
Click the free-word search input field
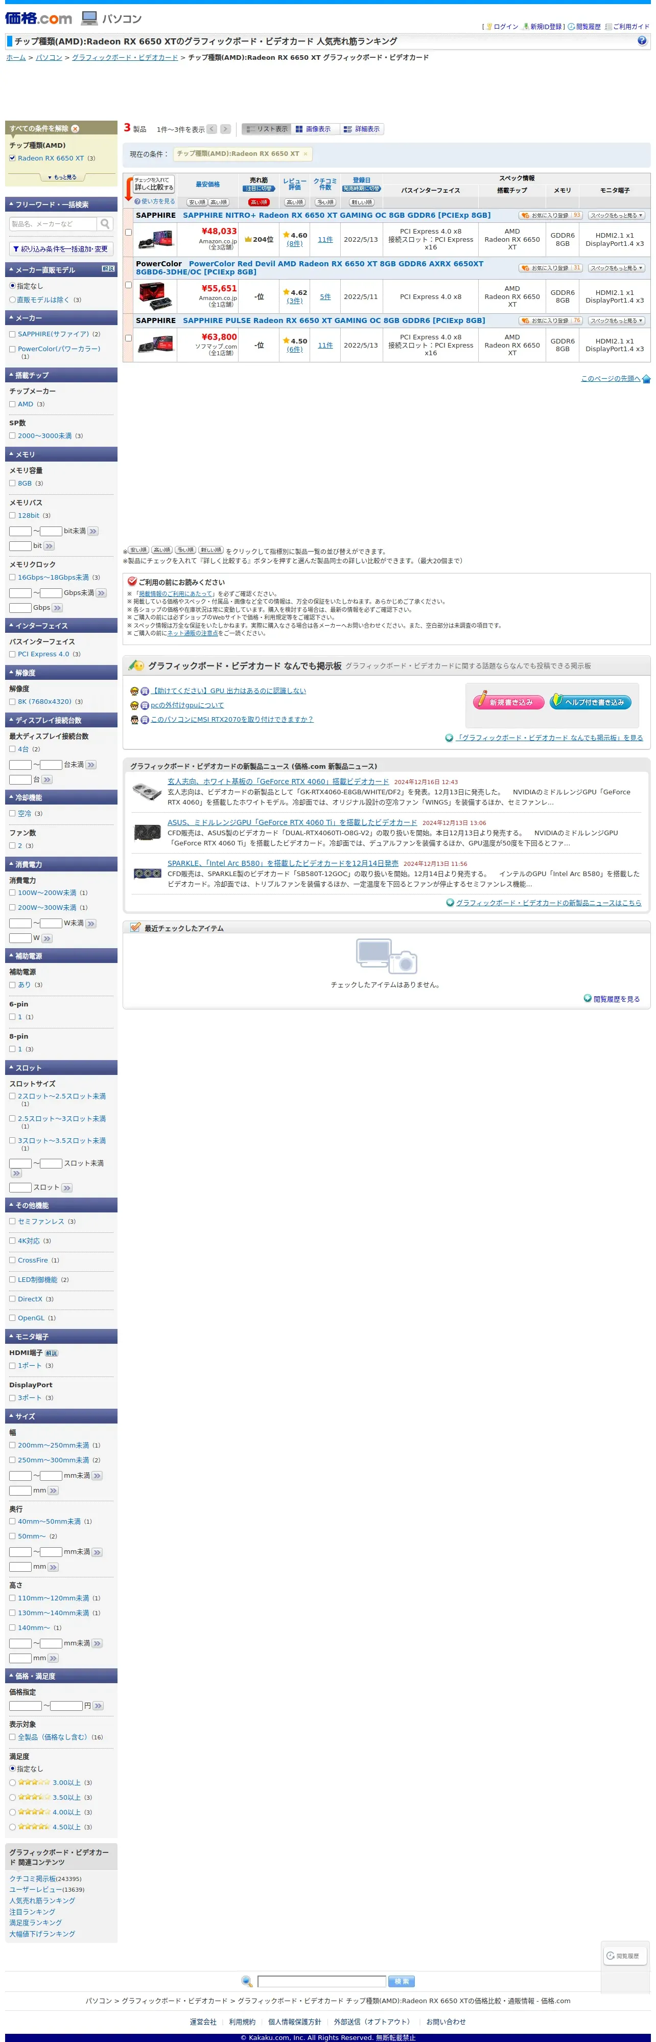tap(53, 223)
